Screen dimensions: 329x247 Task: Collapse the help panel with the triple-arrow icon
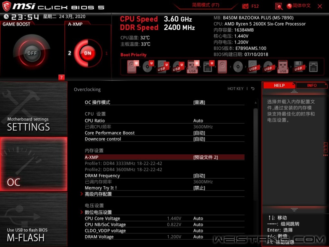click(325, 155)
